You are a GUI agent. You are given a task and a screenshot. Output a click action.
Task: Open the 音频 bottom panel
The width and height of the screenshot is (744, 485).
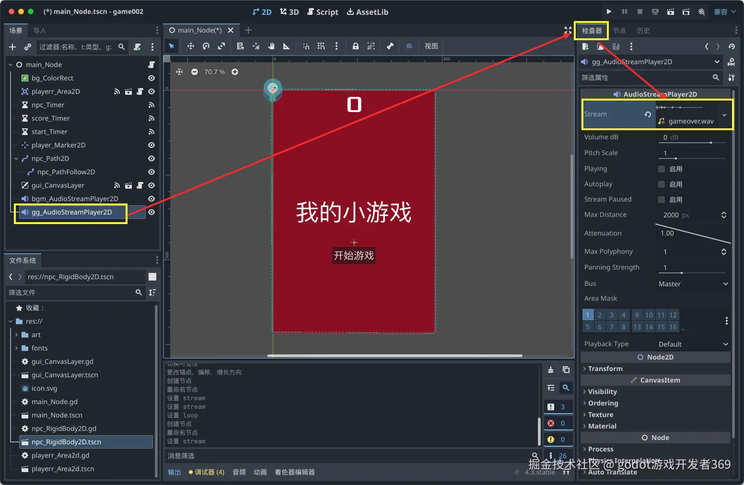pos(239,472)
